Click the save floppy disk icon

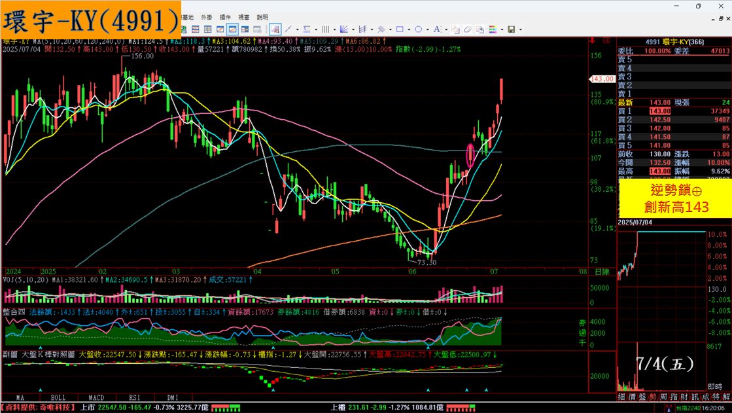511,29
